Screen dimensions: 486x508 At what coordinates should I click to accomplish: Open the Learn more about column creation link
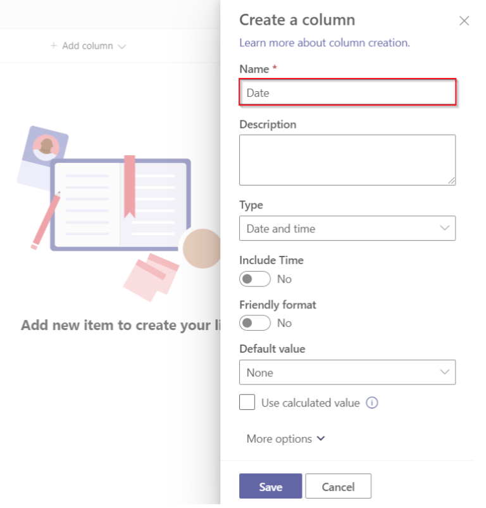[x=324, y=42]
